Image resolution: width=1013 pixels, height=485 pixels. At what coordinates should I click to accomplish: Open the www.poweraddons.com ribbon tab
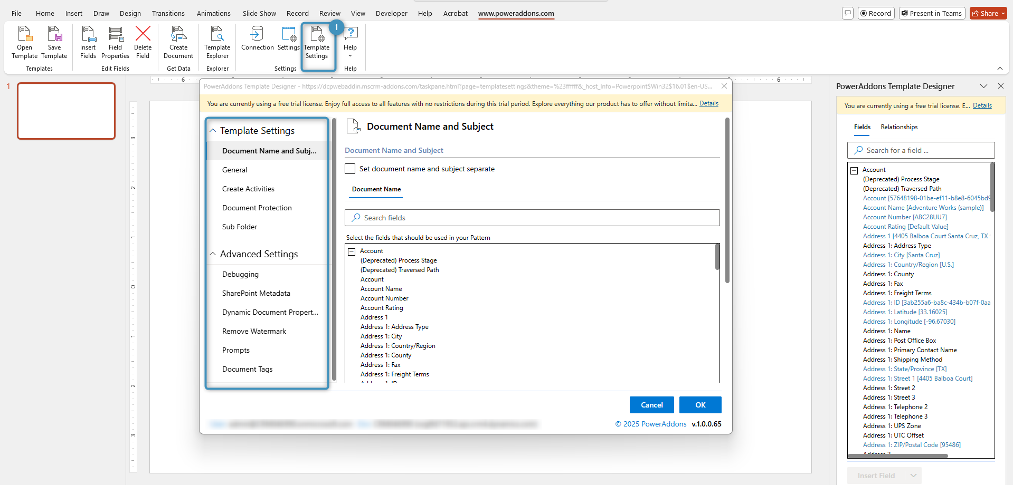click(x=516, y=13)
